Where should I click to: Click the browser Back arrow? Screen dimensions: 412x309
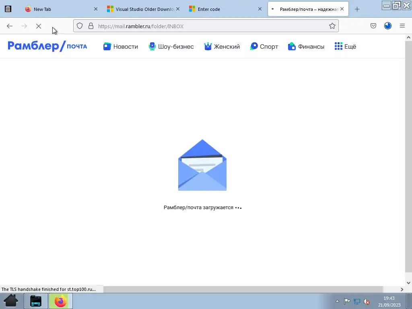click(x=10, y=26)
